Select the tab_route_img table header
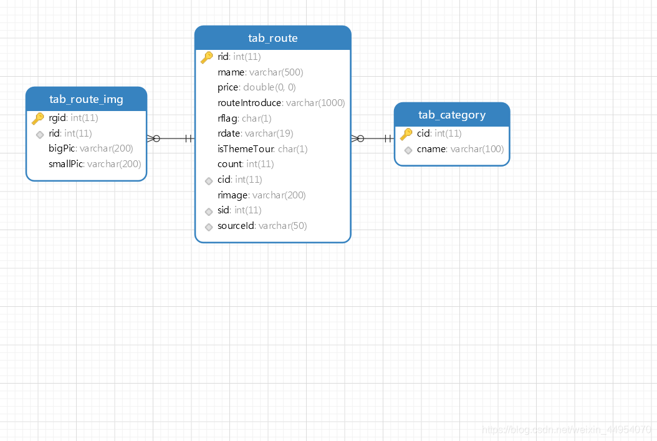 coord(86,99)
